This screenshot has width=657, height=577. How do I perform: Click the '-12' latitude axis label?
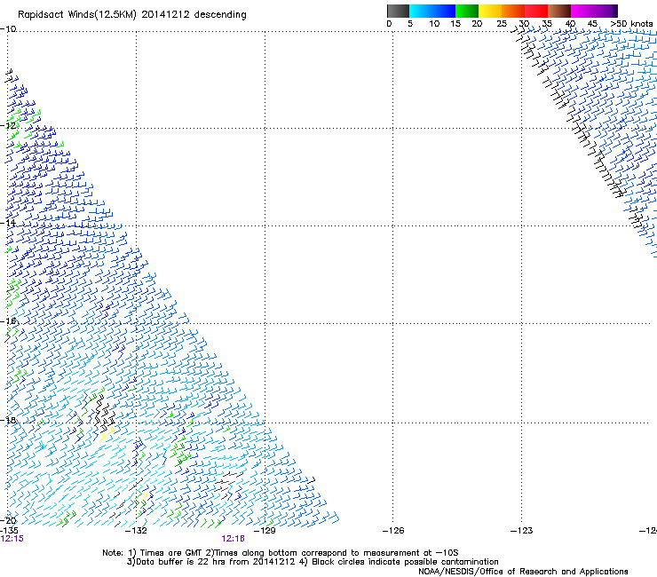point(8,126)
